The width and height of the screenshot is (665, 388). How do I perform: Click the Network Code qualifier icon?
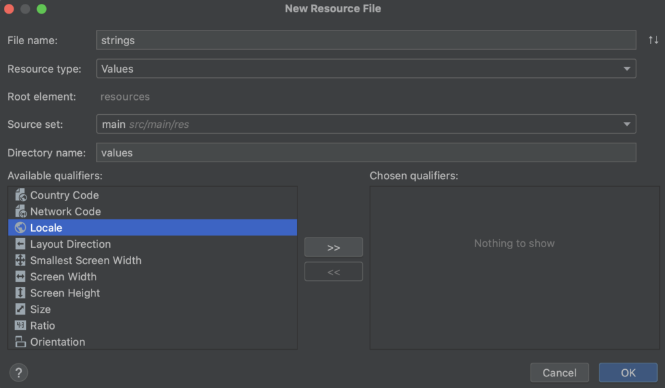20,212
